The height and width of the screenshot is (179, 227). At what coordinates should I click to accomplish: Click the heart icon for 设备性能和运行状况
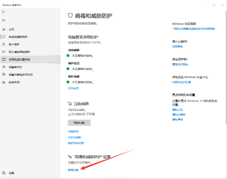tap(4, 74)
